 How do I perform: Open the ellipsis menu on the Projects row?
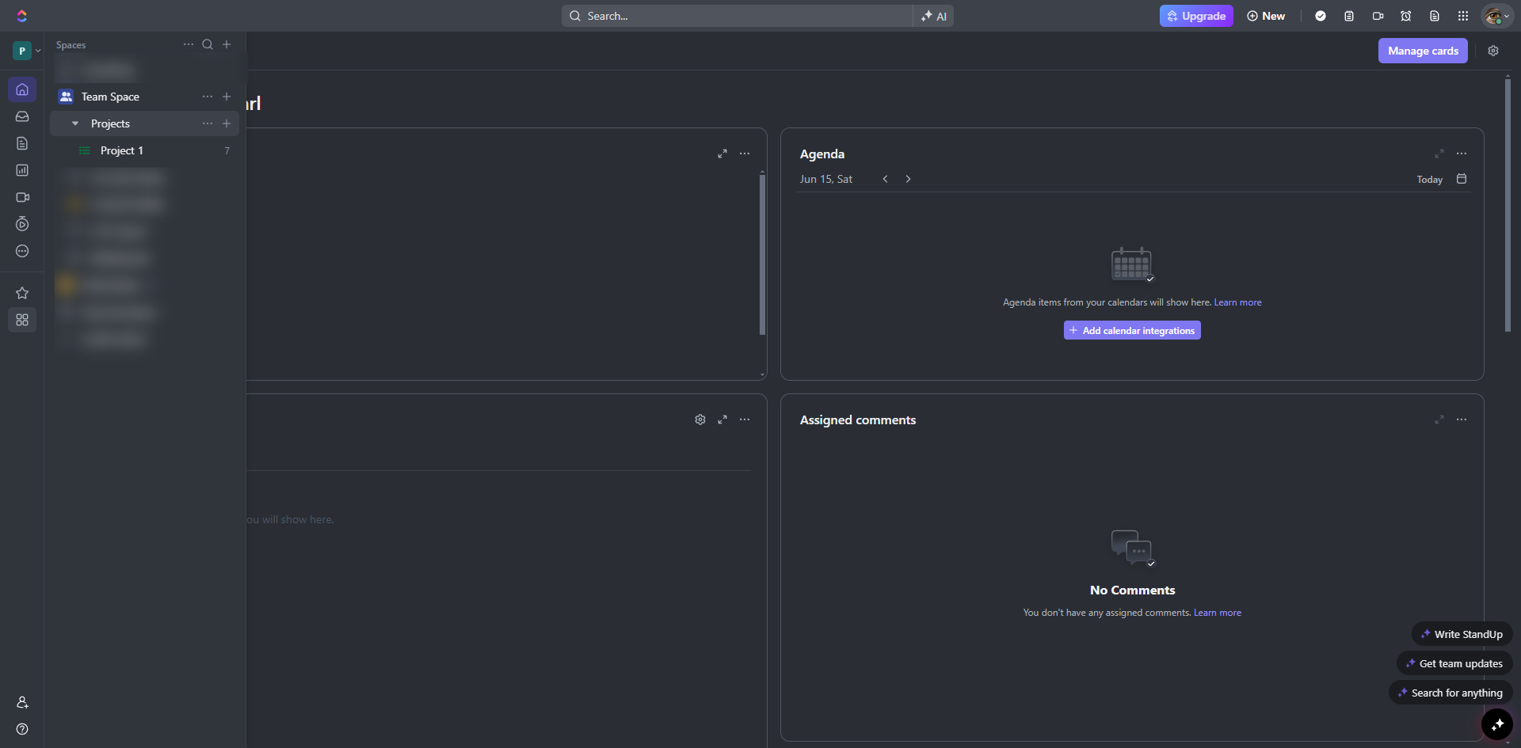click(x=208, y=123)
